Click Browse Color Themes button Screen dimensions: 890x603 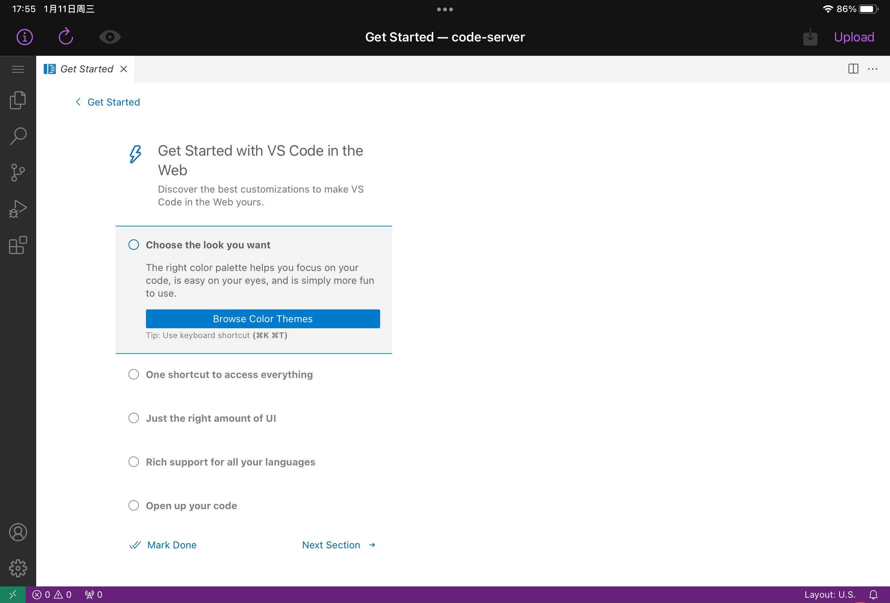click(263, 319)
